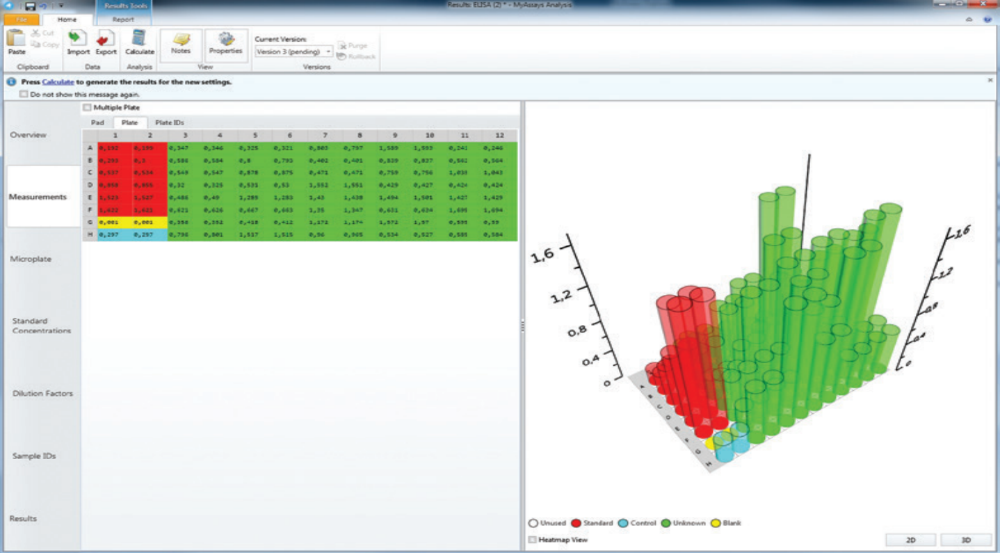Click the Import data icon
Screen dimensions: 1000x553
point(78,39)
